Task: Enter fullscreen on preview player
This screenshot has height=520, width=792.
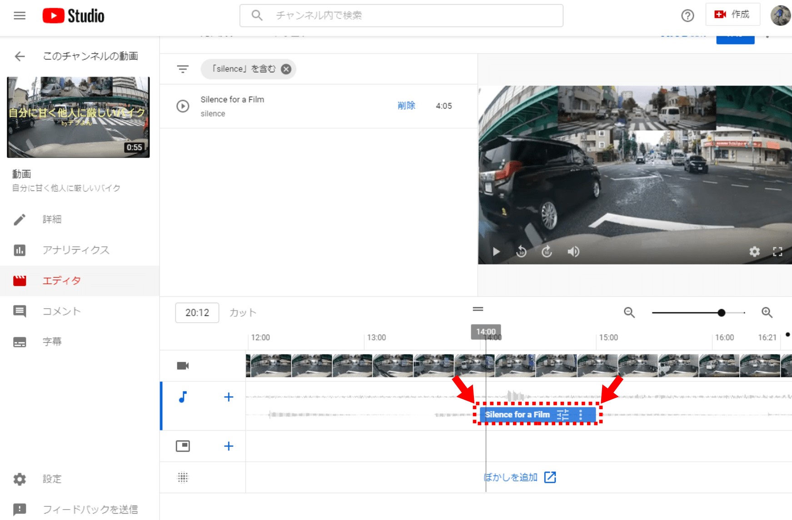Action: click(x=777, y=251)
